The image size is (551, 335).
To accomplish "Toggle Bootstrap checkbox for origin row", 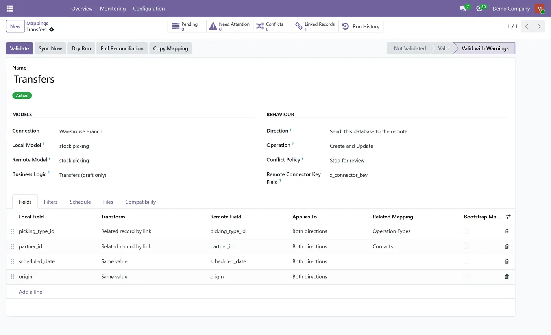I will point(466,277).
